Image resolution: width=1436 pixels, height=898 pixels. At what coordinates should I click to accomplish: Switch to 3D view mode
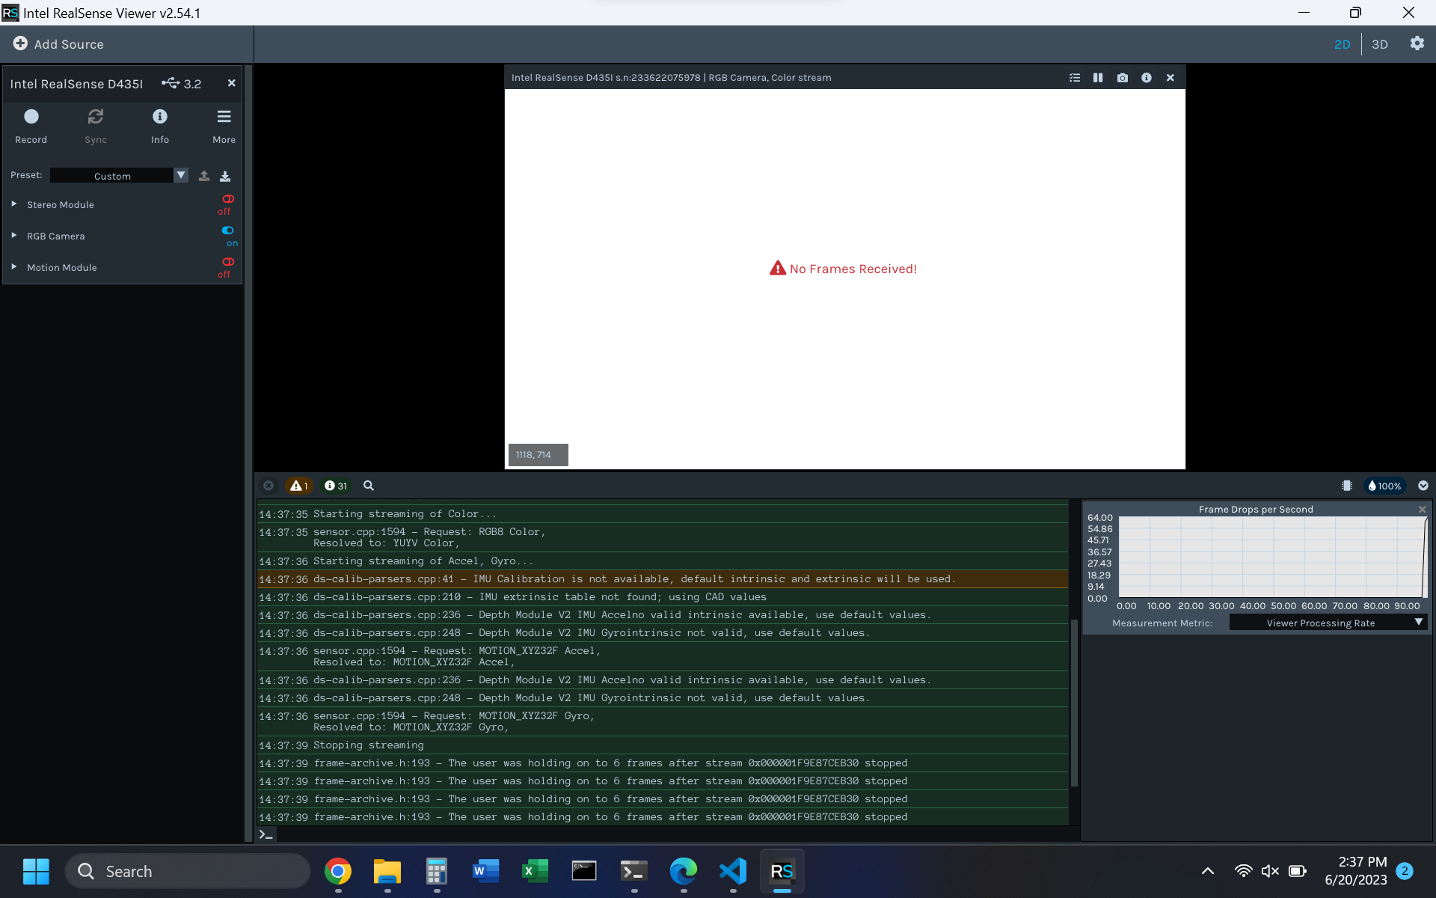point(1380,43)
